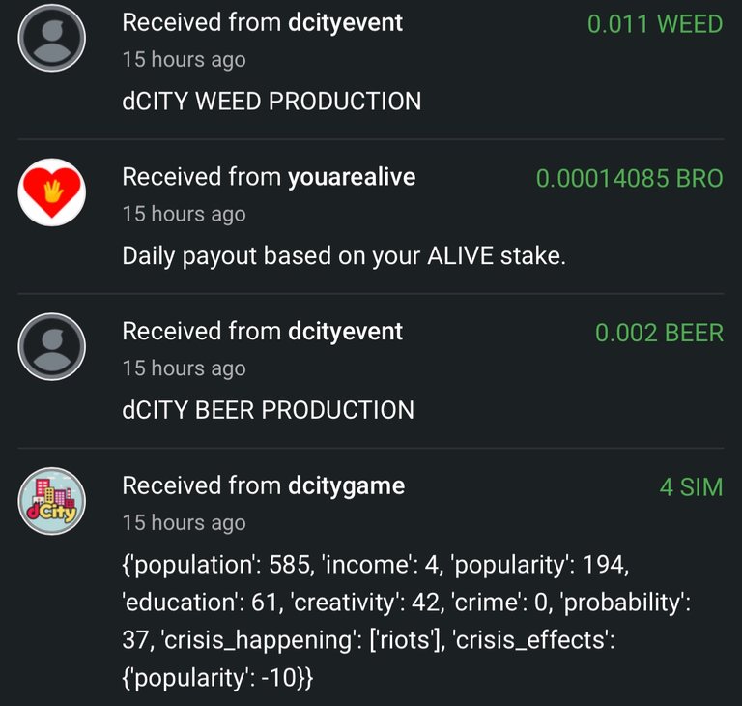Open dcityevent profile in WEED transaction
The width and height of the screenshot is (742, 706).
pyautogui.click(x=346, y=23)
